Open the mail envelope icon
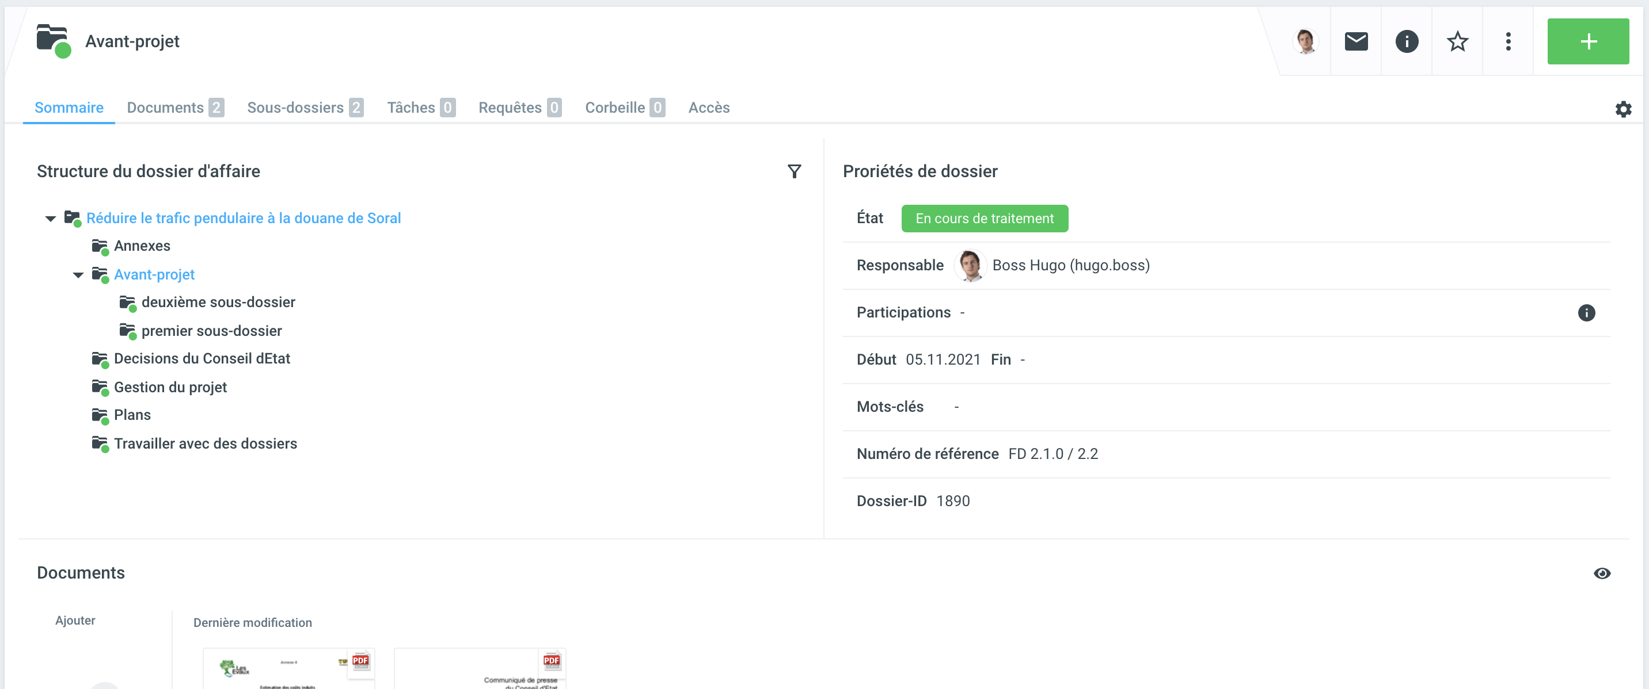 1356,41
